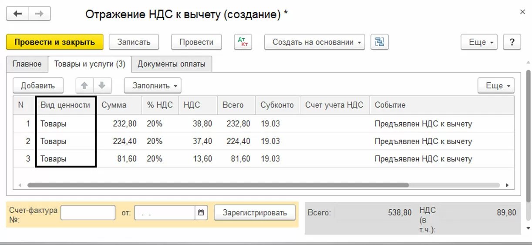Viewport: 532px width, 245px height.
Task: Show Дт/Кт postings of the document
Action: 243,42
